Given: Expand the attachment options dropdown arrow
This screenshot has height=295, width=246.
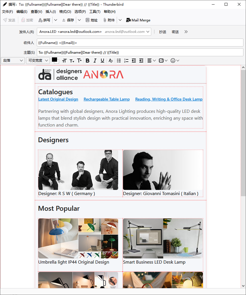Looking at the screenshot, I should [x=120, y=20].
